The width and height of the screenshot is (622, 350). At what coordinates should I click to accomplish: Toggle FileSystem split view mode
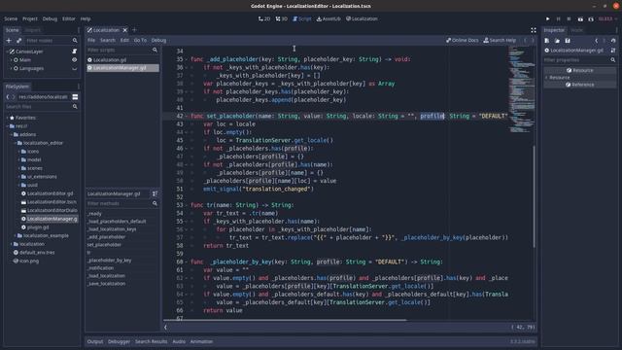coord(75,97)
